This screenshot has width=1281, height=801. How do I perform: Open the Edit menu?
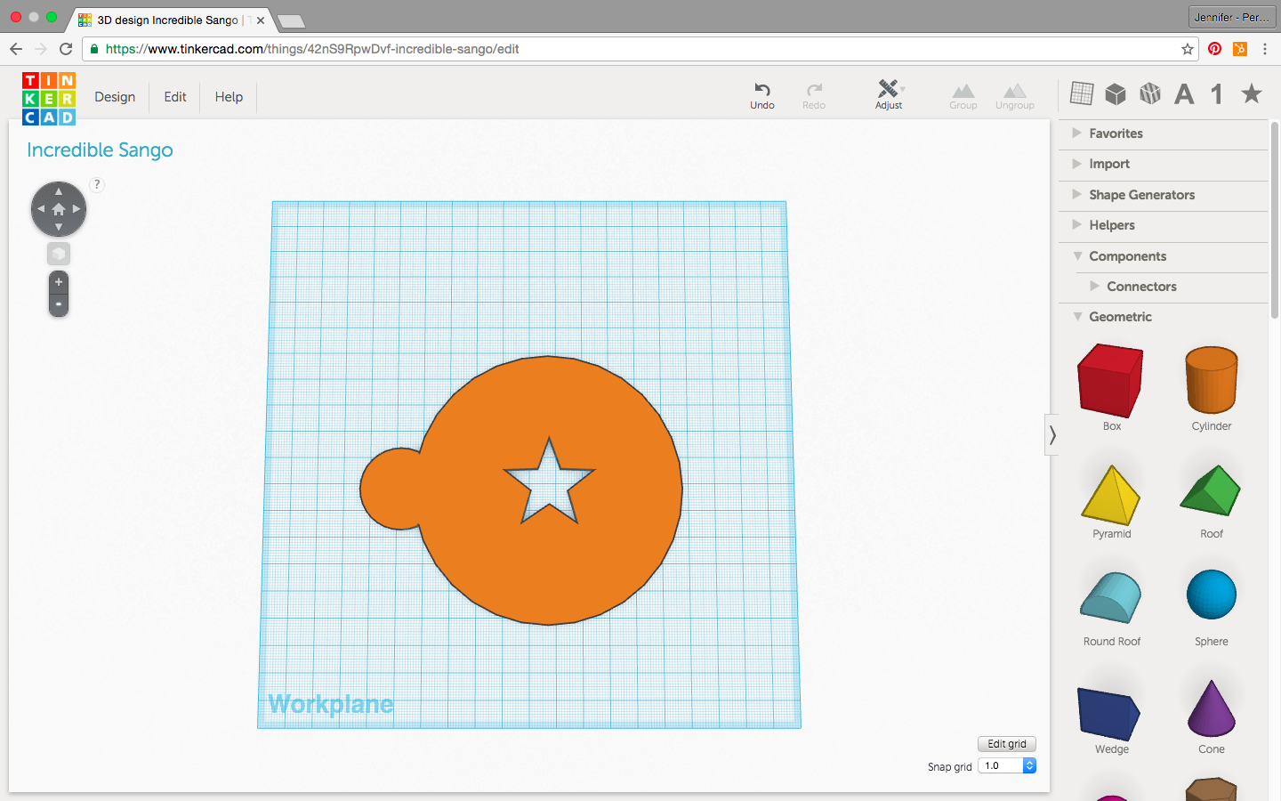(x=175, y=97)
